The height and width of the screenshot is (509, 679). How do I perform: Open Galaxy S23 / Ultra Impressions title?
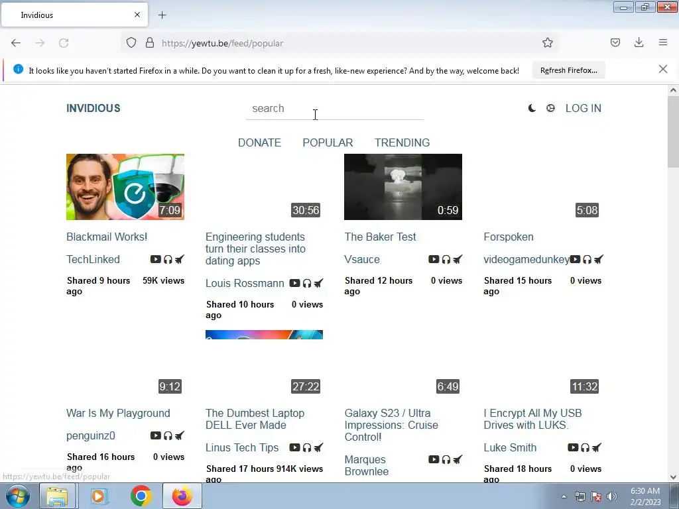click(x=391, y=425)
